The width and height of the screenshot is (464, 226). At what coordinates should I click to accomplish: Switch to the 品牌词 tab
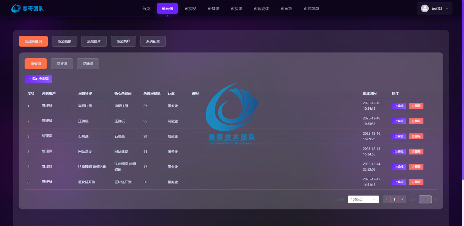coord(88,64)
